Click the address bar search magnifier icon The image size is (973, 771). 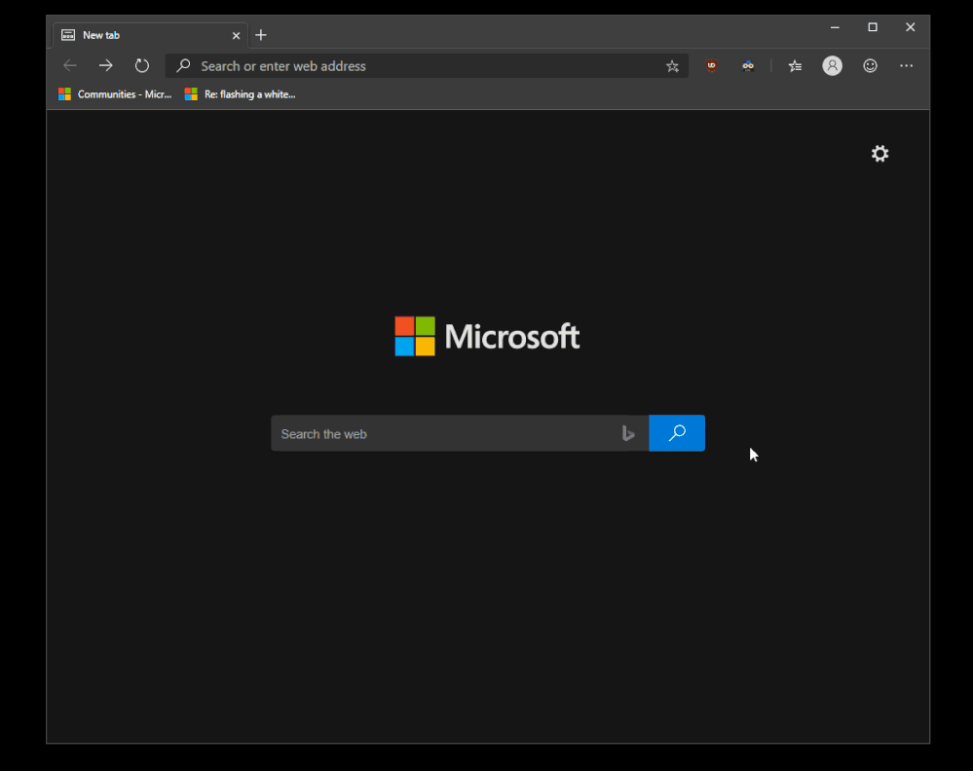183,66
